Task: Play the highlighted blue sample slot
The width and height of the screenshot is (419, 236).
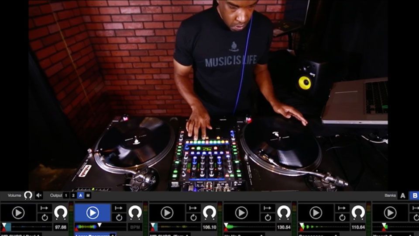Action: click(x=93, y=213)
